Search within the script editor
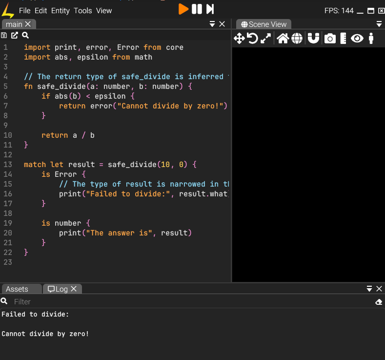 [x=25, y=35]
